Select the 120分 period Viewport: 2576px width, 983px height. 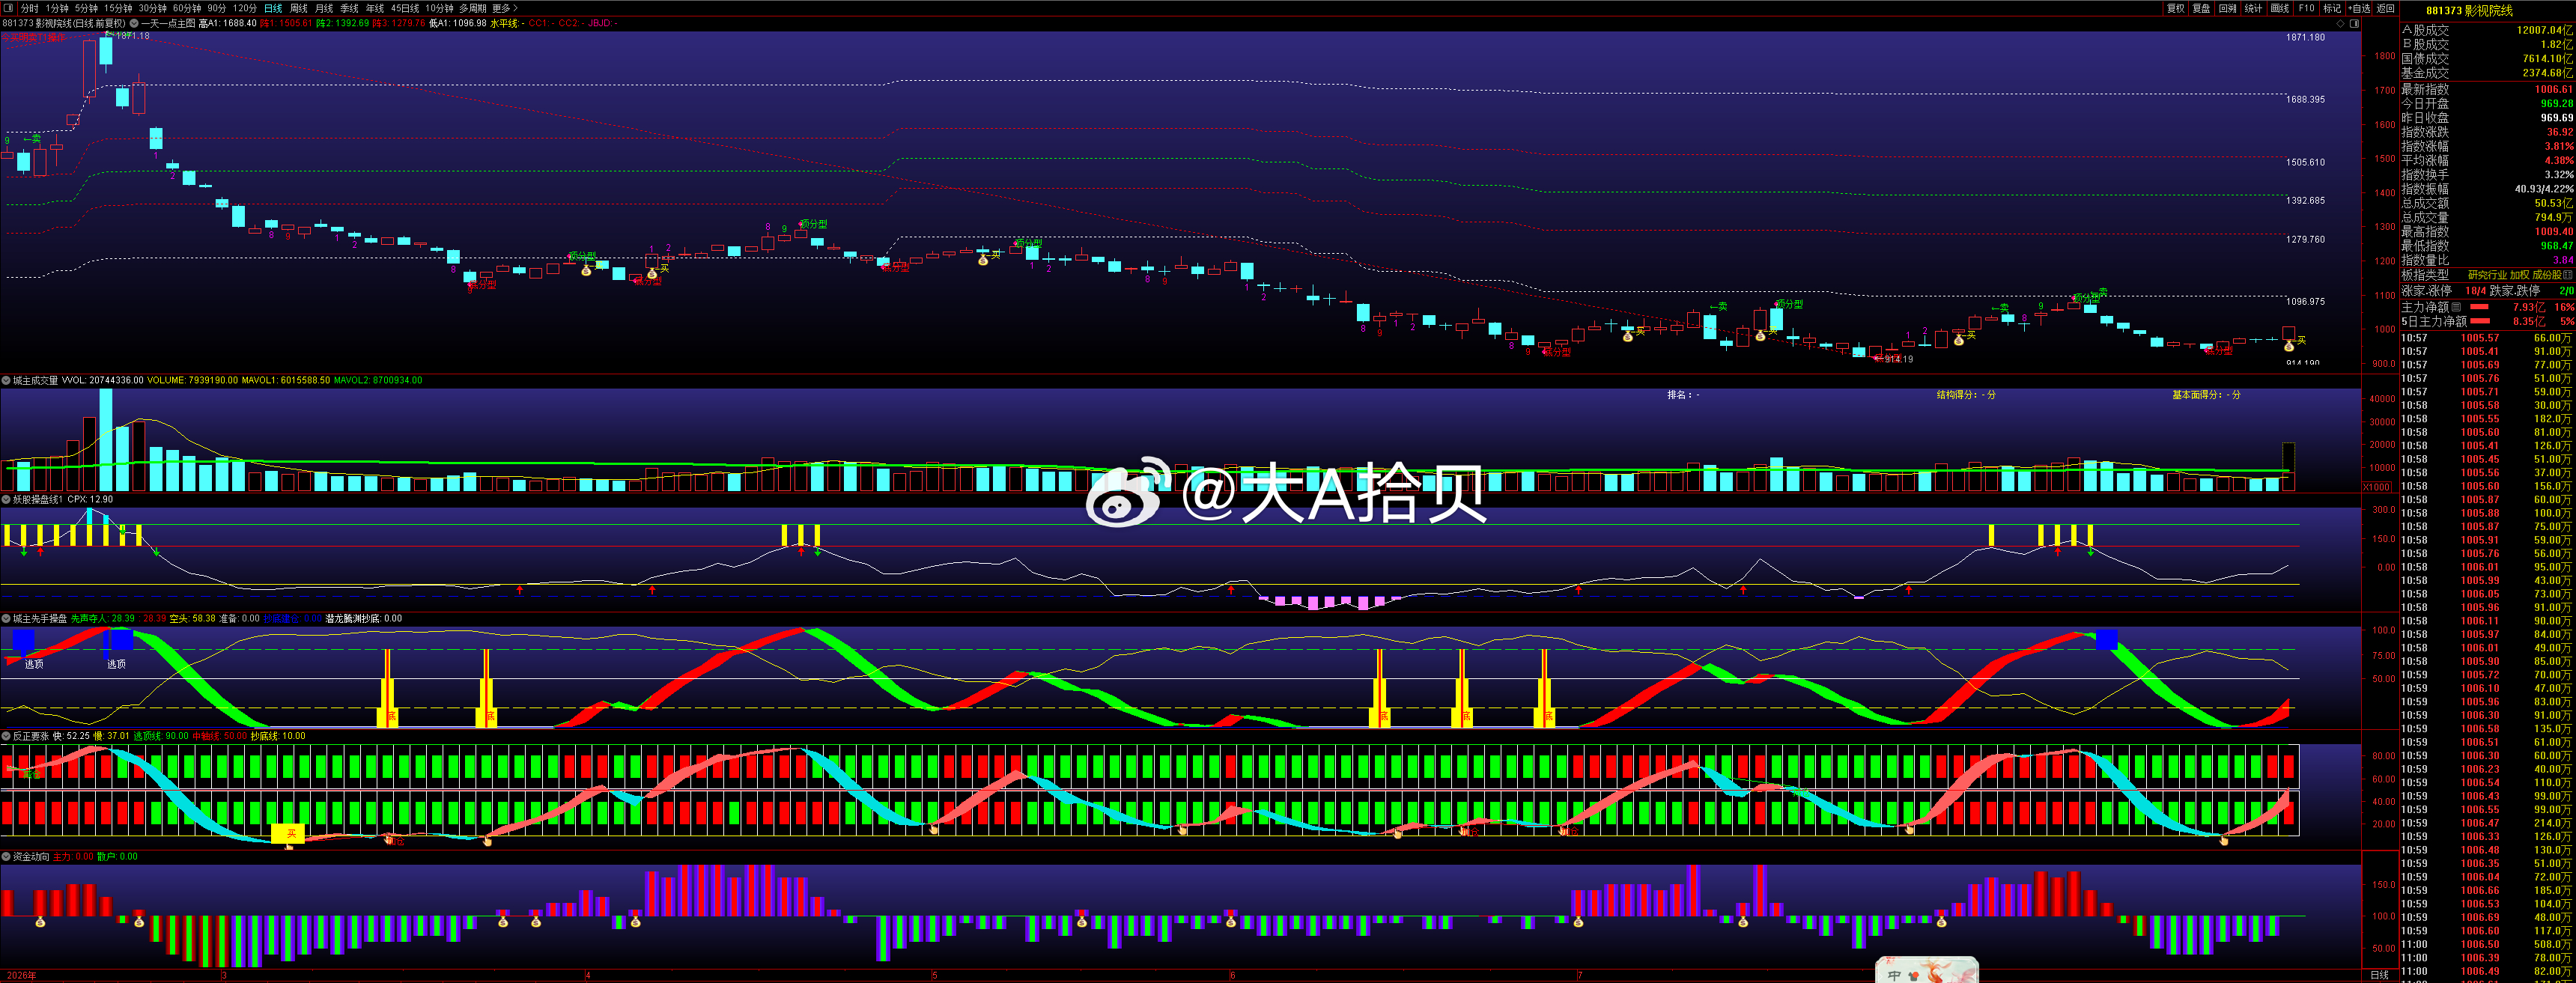[x=245, y=8]
